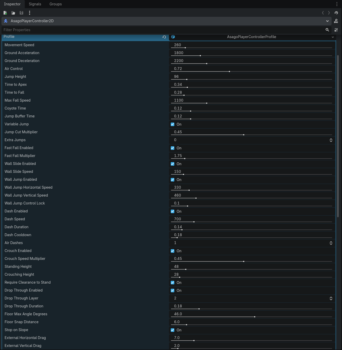Revert the Profile property to default
342x350 pixels.
164,37
